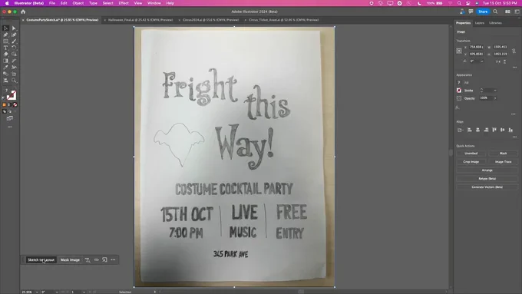Enable Draw Normal mode
Screen dimensions: 522x294
click(x=4, y=111)
